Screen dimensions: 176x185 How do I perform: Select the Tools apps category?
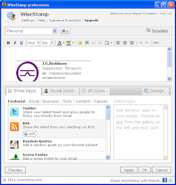point(67,101)
